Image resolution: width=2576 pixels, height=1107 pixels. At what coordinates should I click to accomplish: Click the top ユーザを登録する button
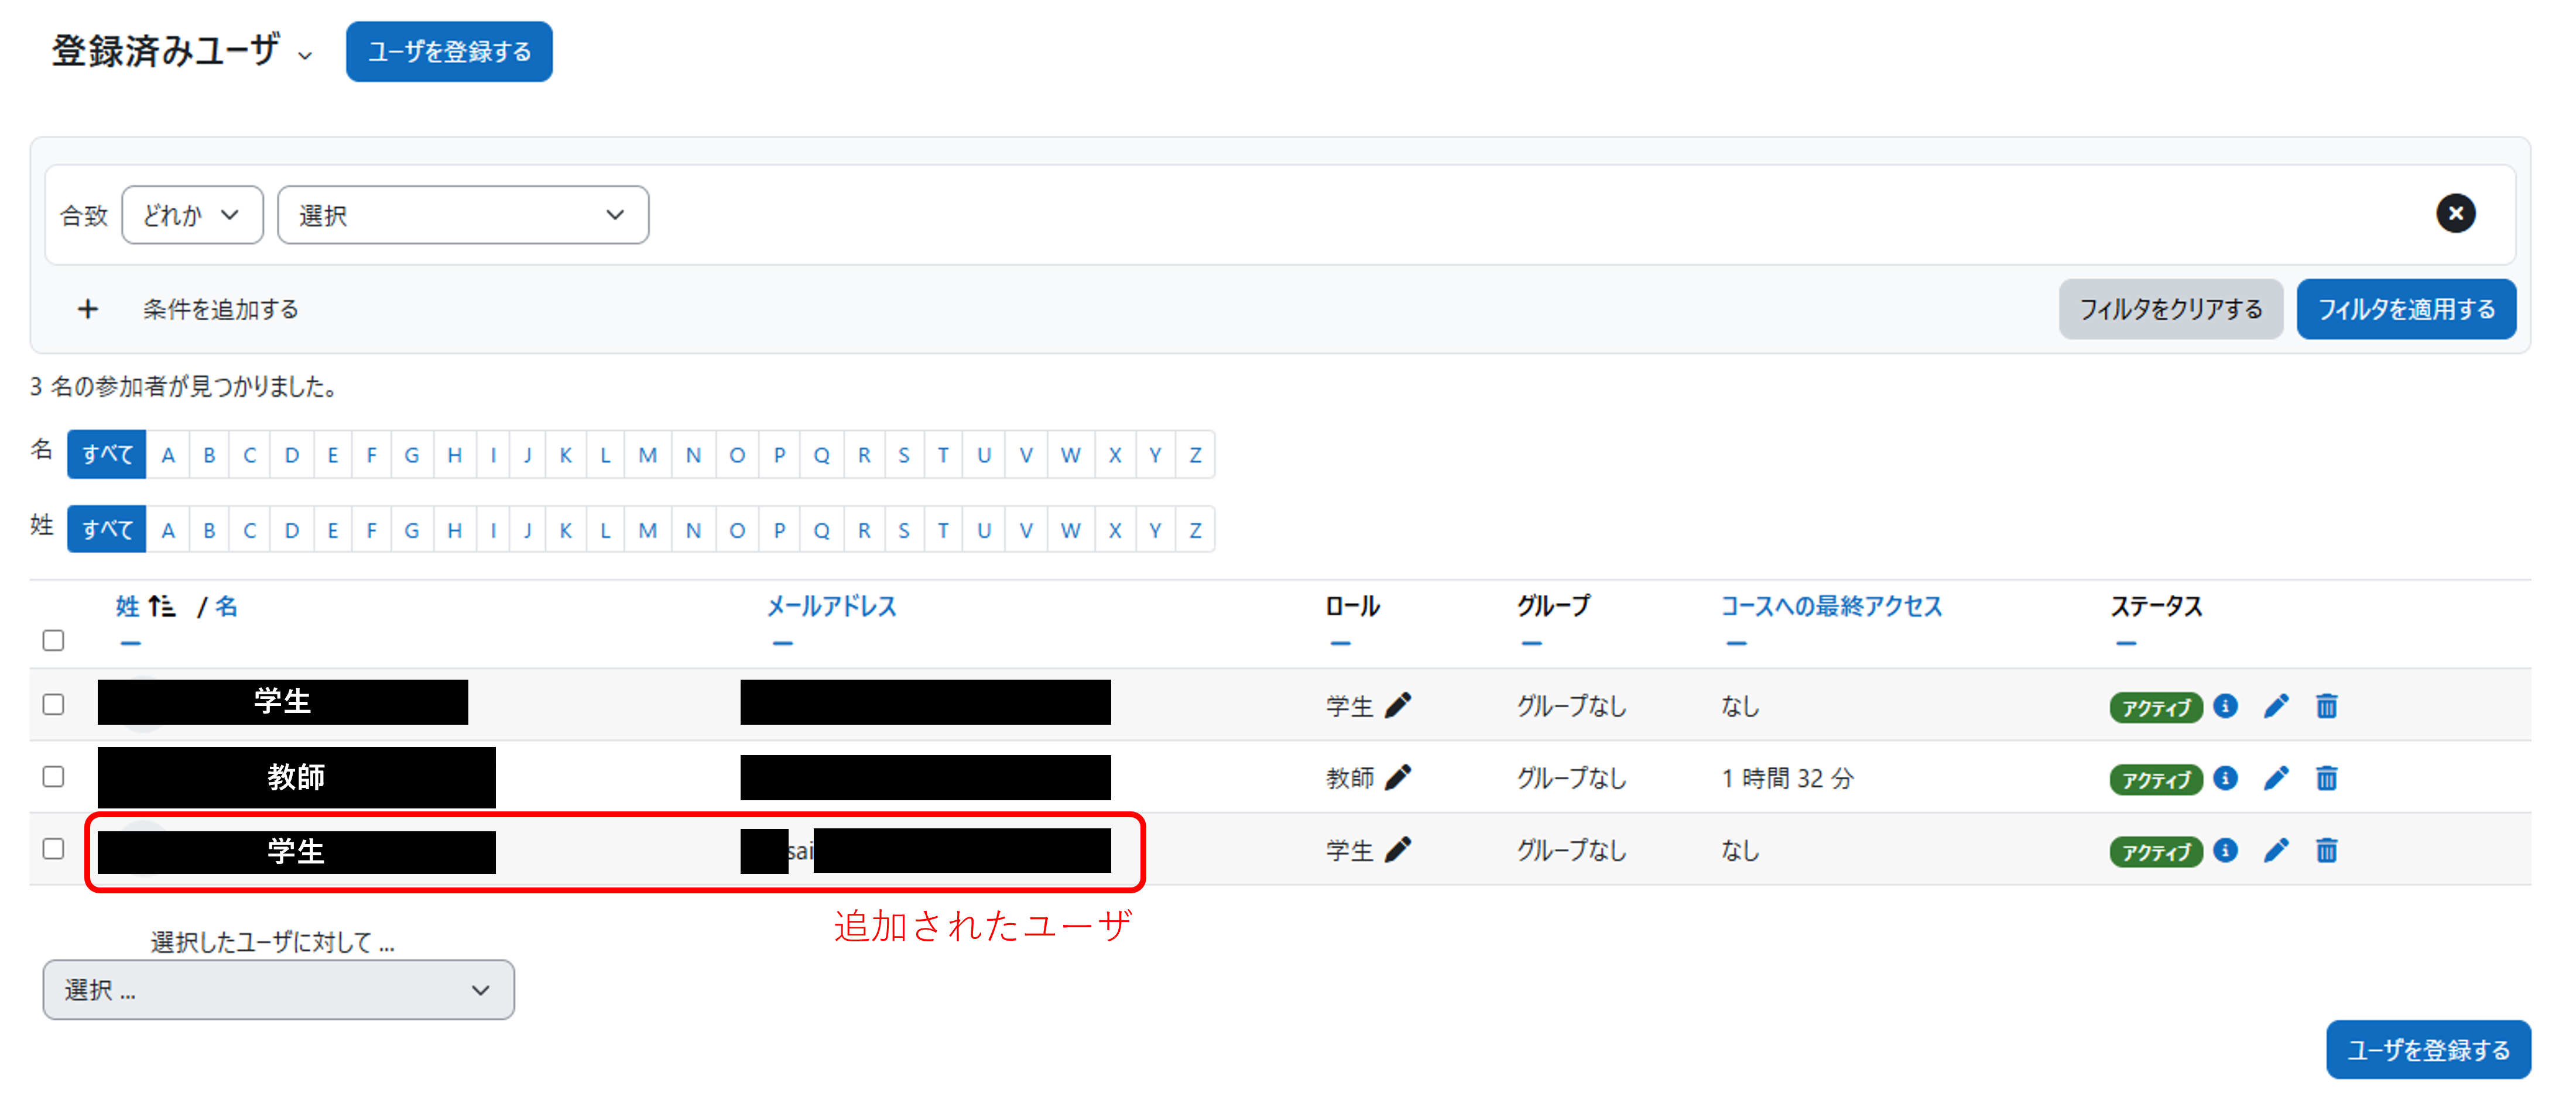(449, 52)
